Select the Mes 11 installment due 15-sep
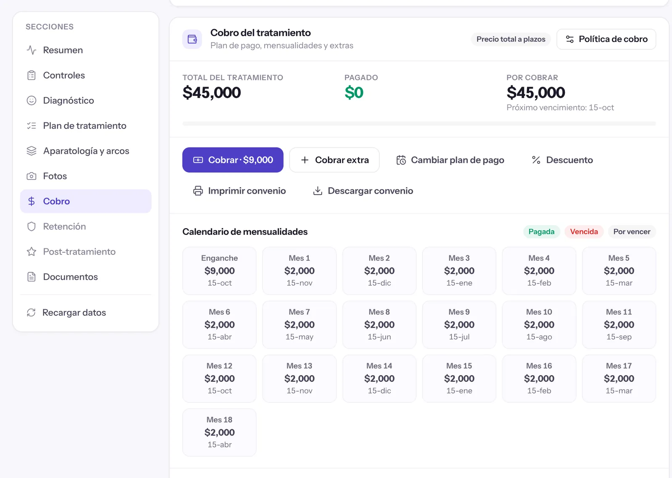The image size is (672, 478). coord(619,325)
